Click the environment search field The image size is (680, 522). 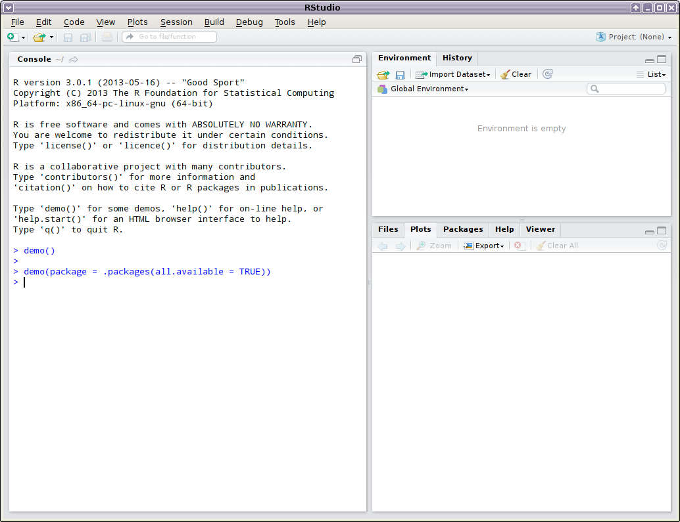pyautogui.click(x=626, y=89)
